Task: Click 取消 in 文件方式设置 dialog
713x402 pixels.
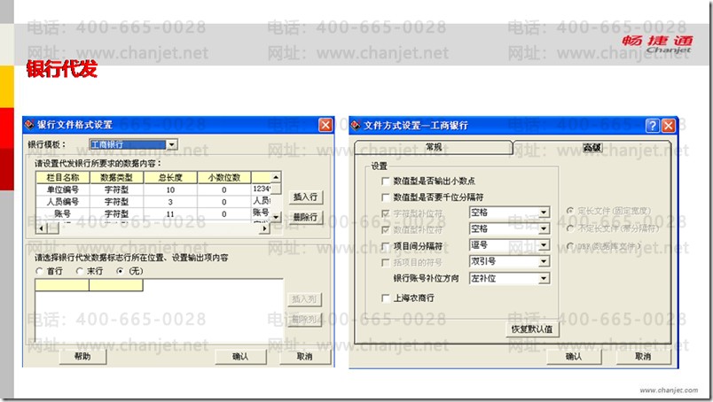Action: (643, 357)
